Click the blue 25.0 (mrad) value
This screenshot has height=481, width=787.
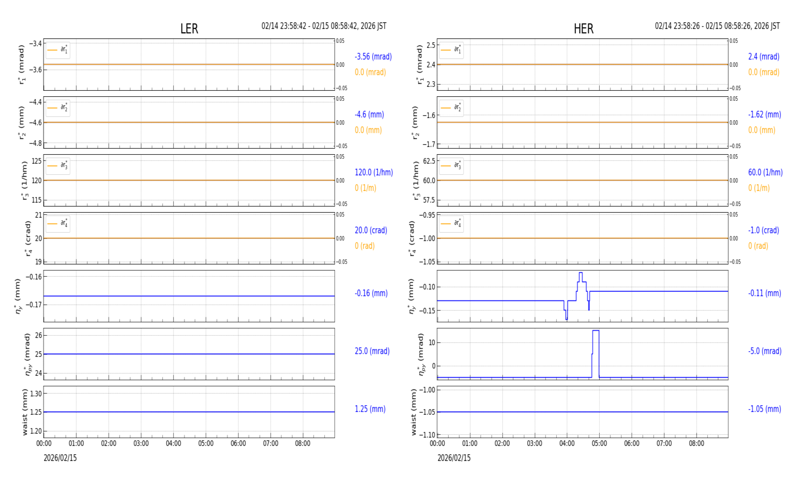coord(372,351)
